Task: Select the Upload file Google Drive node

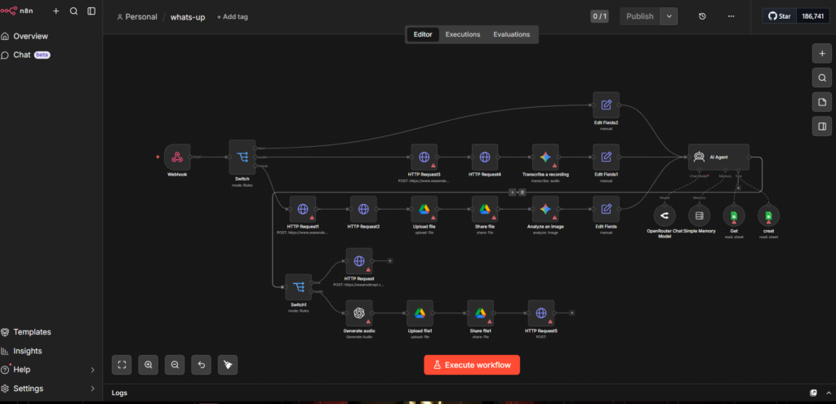Action: click(424, 209)
